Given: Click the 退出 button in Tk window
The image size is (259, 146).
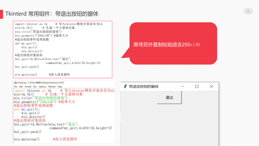Looking at the screenshot, I should (x=169, y=97).
